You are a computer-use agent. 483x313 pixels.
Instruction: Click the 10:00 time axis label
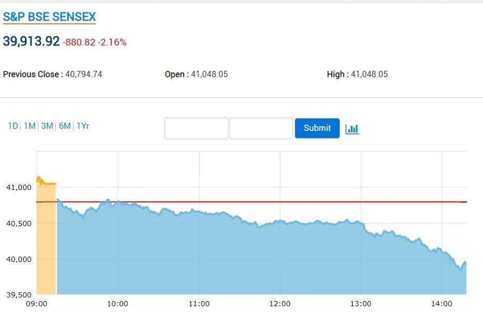click(x=118, y=304)
